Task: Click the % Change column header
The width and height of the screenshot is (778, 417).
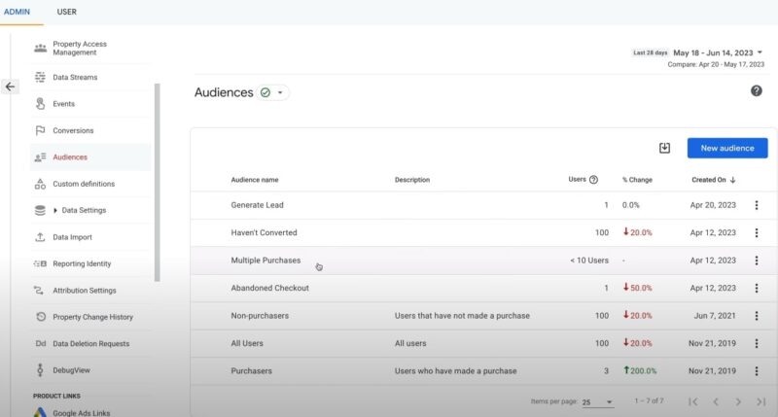Action: click(x=637, y=180)
